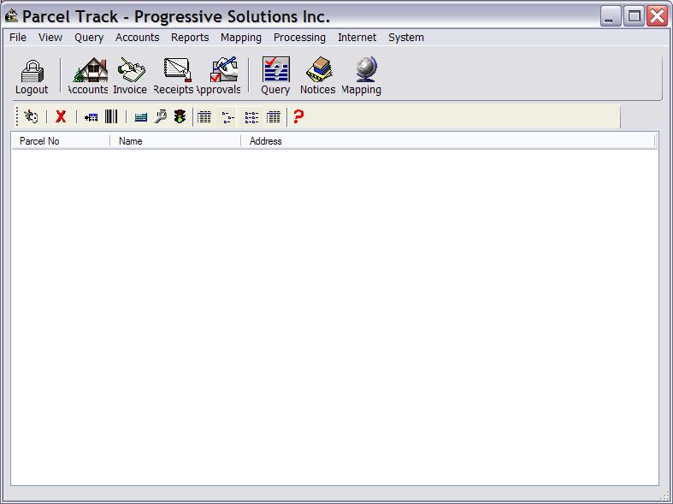Screen dimensions: 673x504
Task: Open the Mapping menu in menu bar
Action: 241,38
